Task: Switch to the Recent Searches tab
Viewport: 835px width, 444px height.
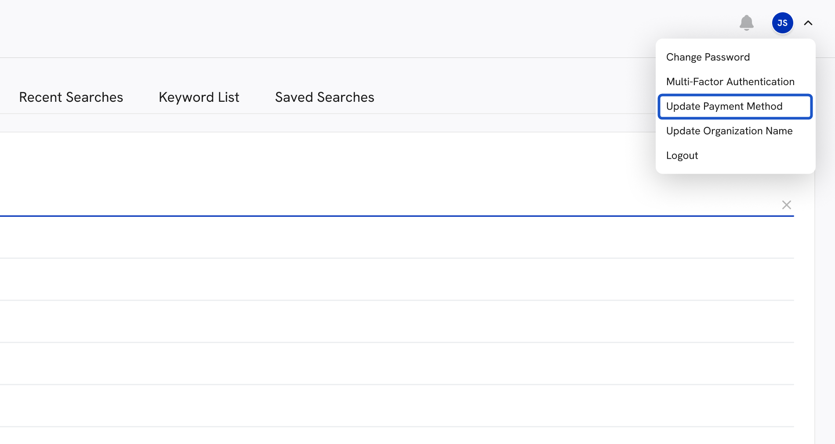Action: (x=71, y=97)
